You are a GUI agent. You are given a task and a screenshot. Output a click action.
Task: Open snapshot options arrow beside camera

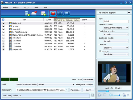click(x=128, y=95)
